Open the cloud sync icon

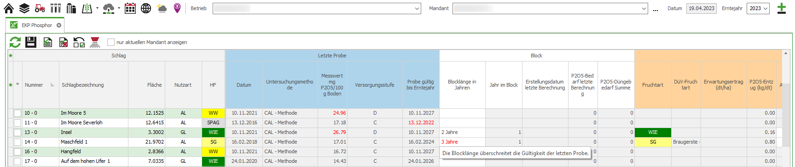tap(109, 8)
